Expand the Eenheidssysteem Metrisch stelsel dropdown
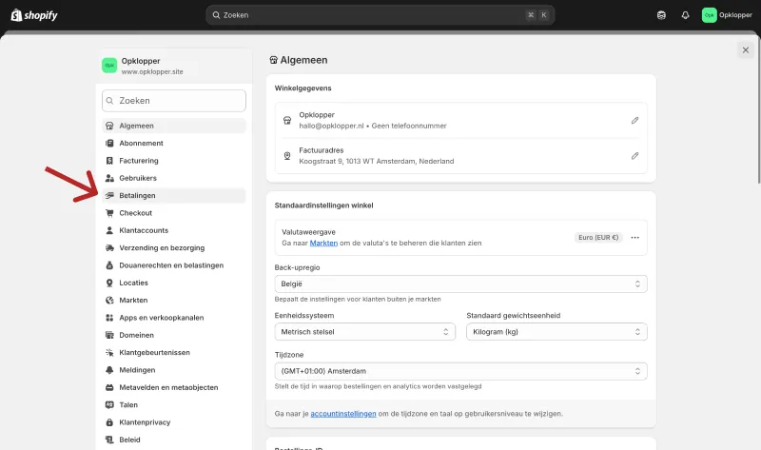Image resolution: width=761 pixels, height=450 pixels. [365, 331]
